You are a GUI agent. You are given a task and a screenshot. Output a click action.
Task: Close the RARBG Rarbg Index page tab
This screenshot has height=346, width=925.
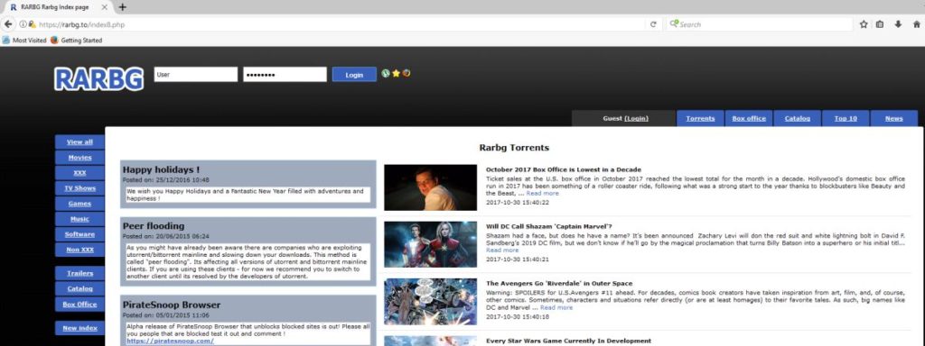click(x=105, y=7)
